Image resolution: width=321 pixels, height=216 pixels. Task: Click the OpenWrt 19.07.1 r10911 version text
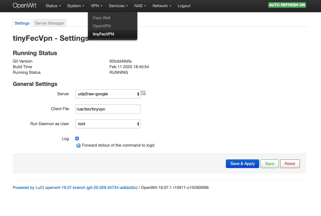tap(175, 187)
